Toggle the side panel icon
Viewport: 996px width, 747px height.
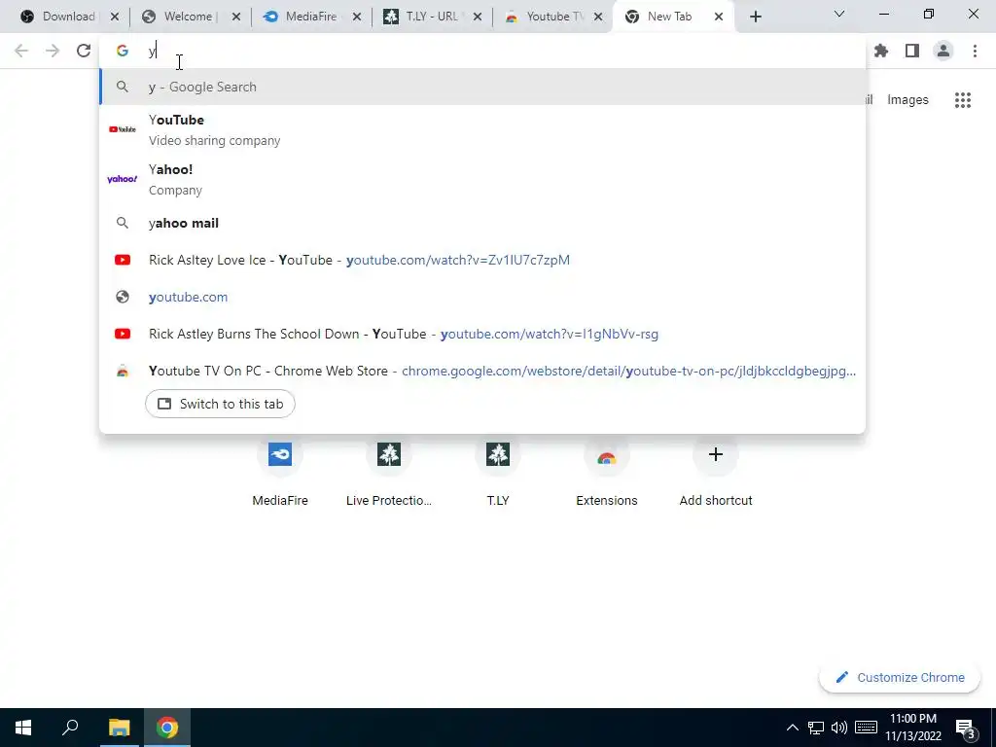click(912, 51)
